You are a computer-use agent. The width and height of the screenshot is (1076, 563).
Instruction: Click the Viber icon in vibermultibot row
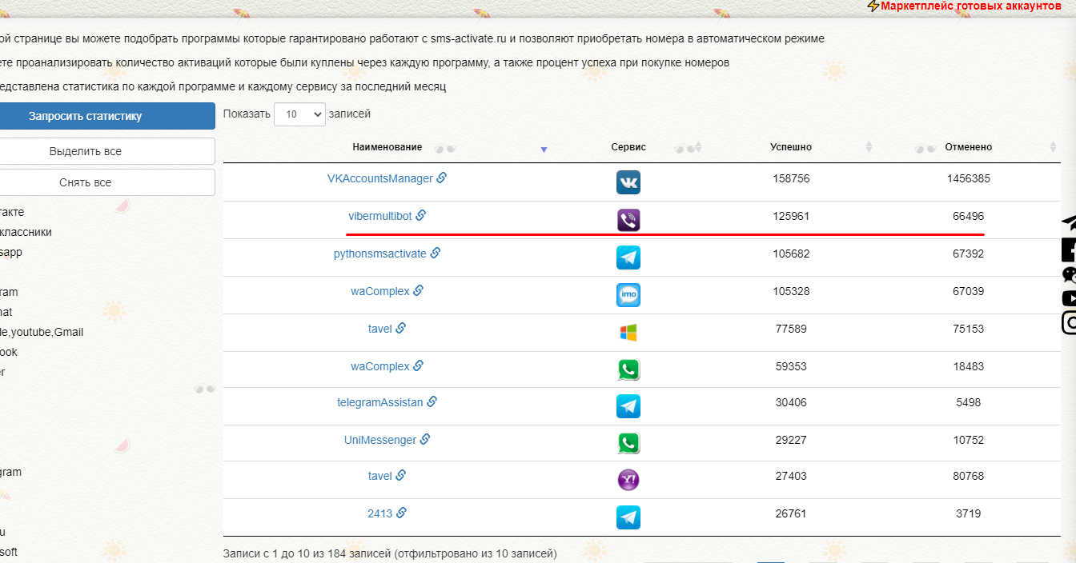point(628,220)
